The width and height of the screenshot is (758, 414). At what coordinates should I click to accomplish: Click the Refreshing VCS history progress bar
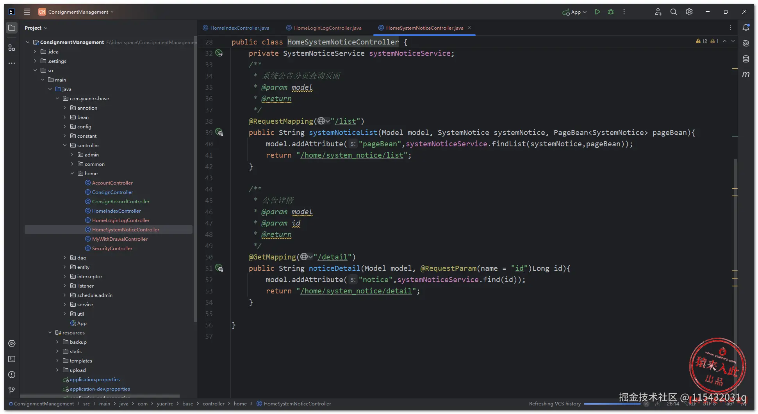coord(612,404)
